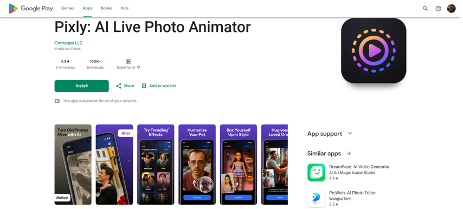Open DreamFace: AI Video Generator title
The width and height of the screenshot is (463, 209).
point(359,167)
